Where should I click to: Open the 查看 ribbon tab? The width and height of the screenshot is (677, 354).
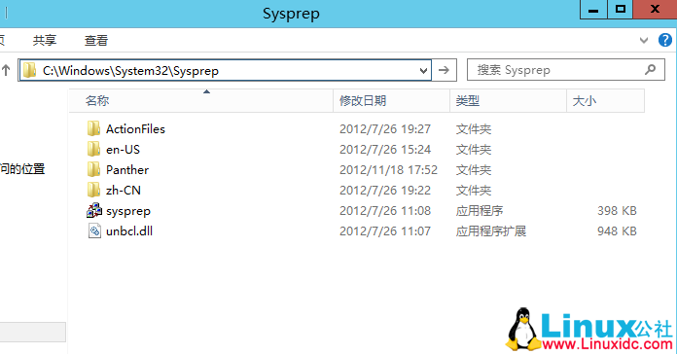tap(96, 40)
